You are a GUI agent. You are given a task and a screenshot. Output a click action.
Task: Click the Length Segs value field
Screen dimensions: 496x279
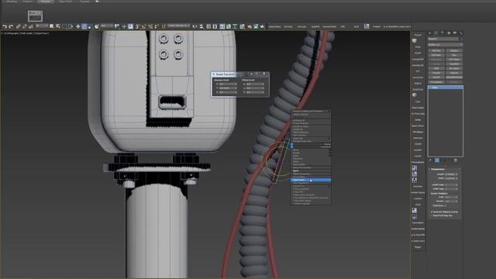click(450, 185)
